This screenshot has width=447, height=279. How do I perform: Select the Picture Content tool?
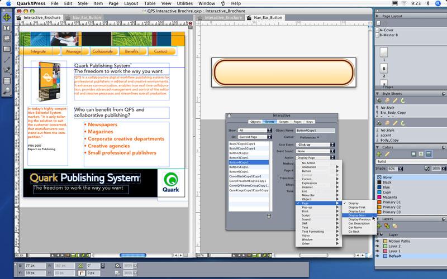[7, 39]
